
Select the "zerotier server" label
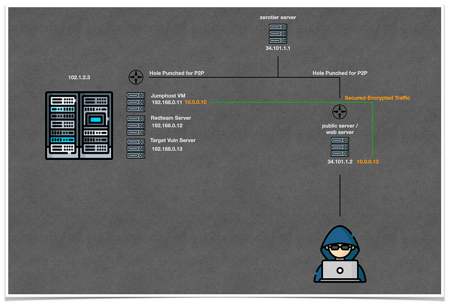[x=278, y=17]
